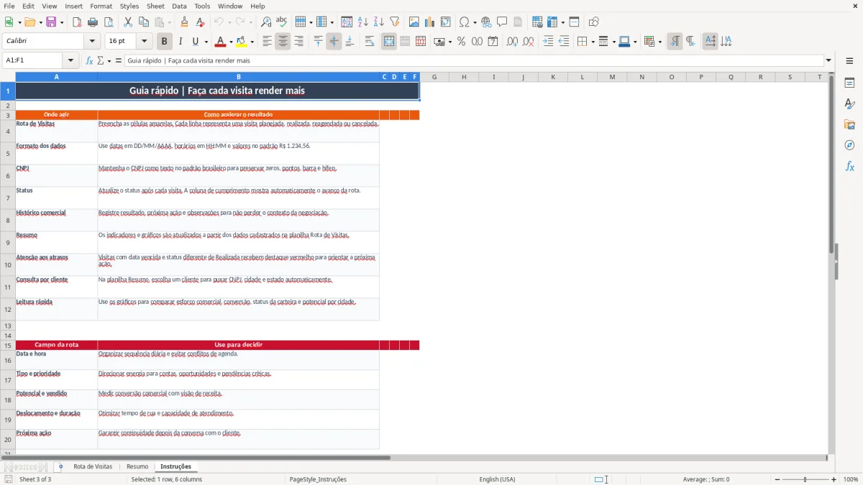Center text horizontally

coord(283,42)
